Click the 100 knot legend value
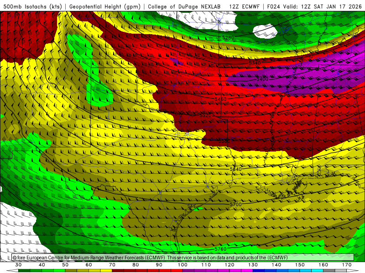365x273 pixels. (182, 265)
